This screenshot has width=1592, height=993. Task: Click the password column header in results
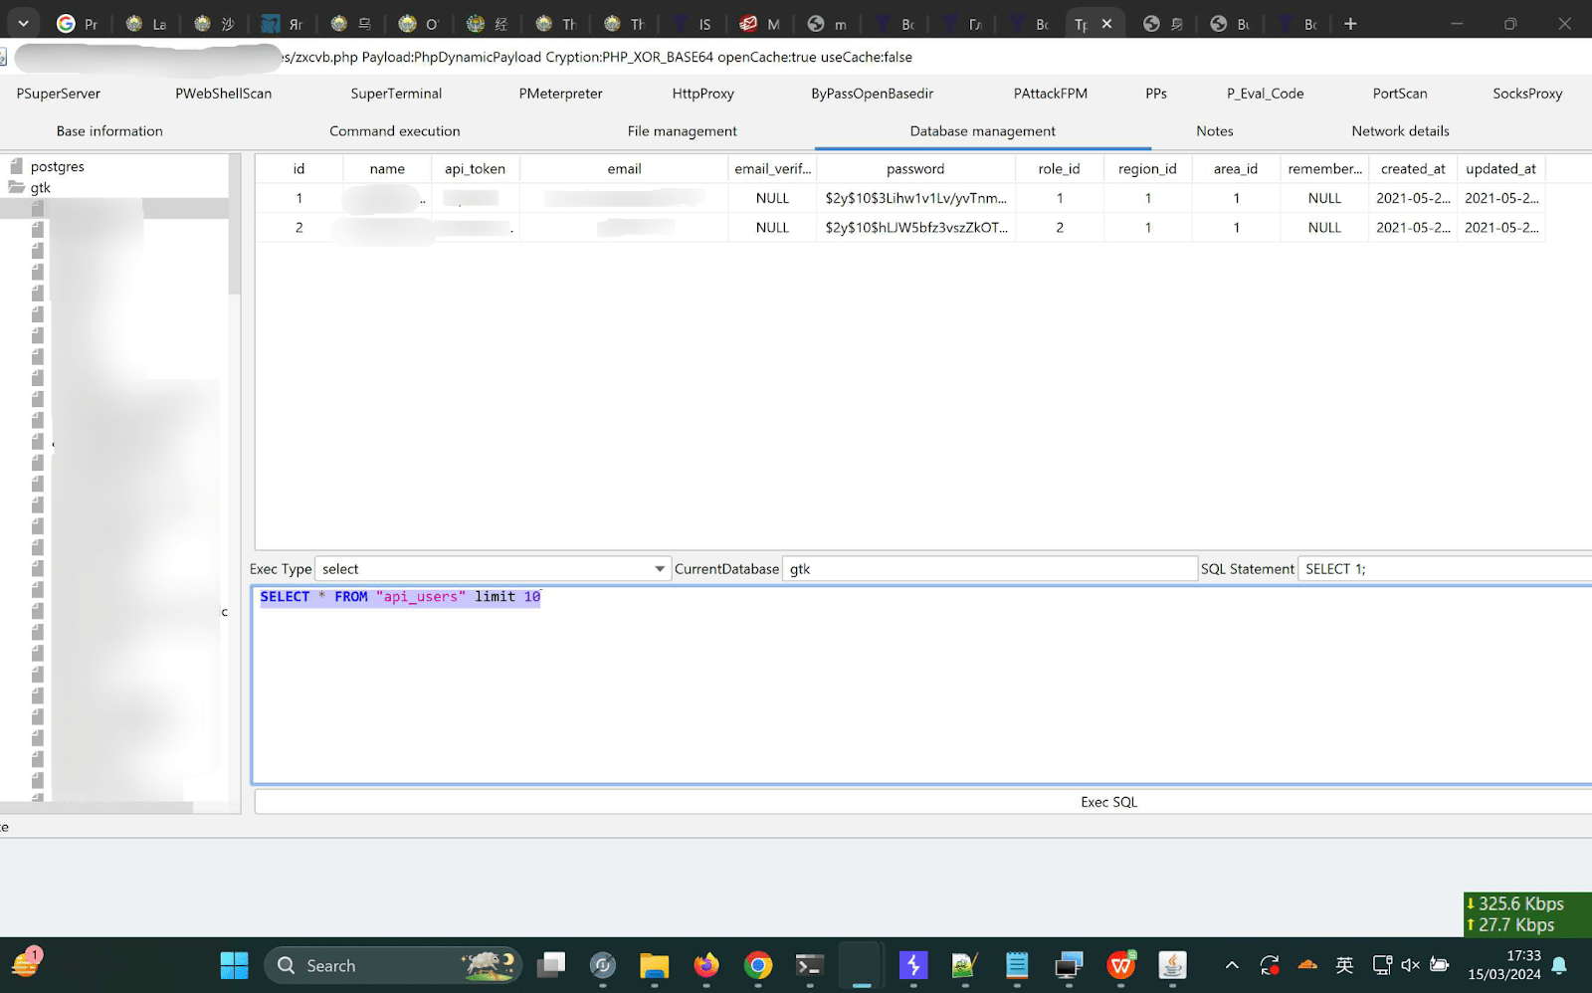(914, 168)
